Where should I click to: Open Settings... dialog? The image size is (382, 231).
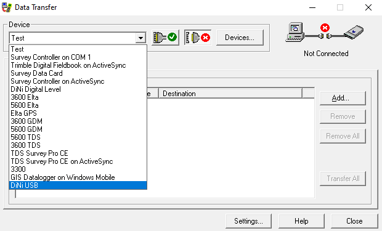(248, 221)
